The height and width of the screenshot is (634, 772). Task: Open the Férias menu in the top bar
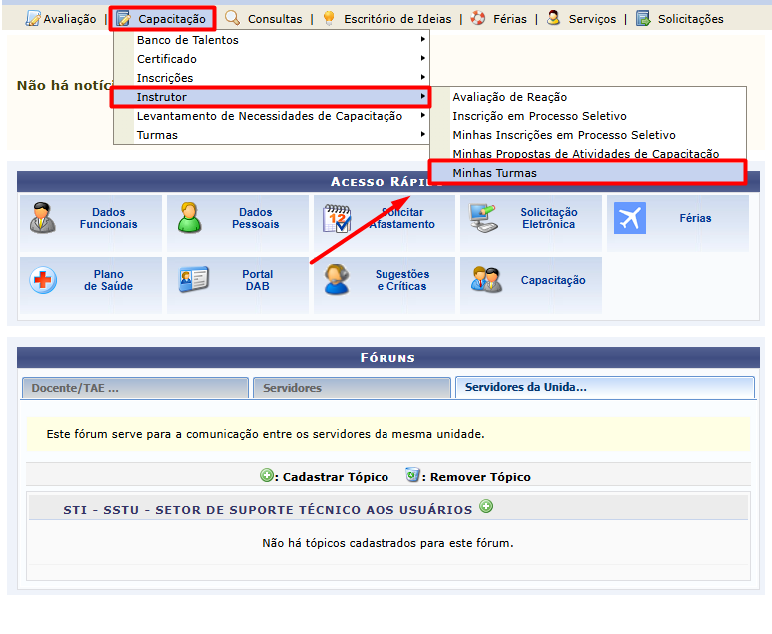point(510,19)
